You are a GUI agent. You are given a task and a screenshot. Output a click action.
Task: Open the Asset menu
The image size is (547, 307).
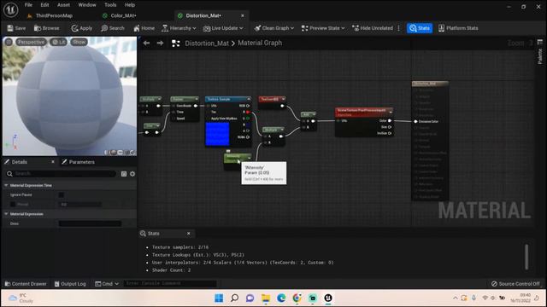click(63, 5)
